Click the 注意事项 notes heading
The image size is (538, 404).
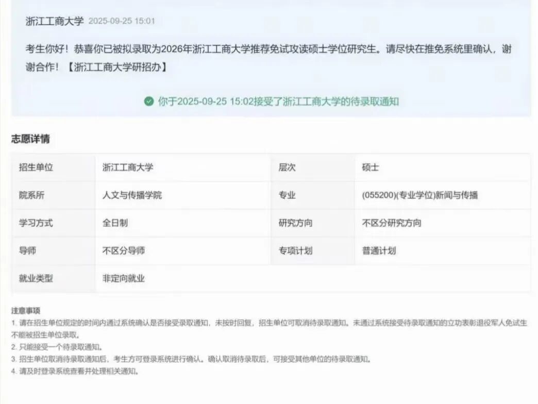pyautogui.click(x=26, y=311)
